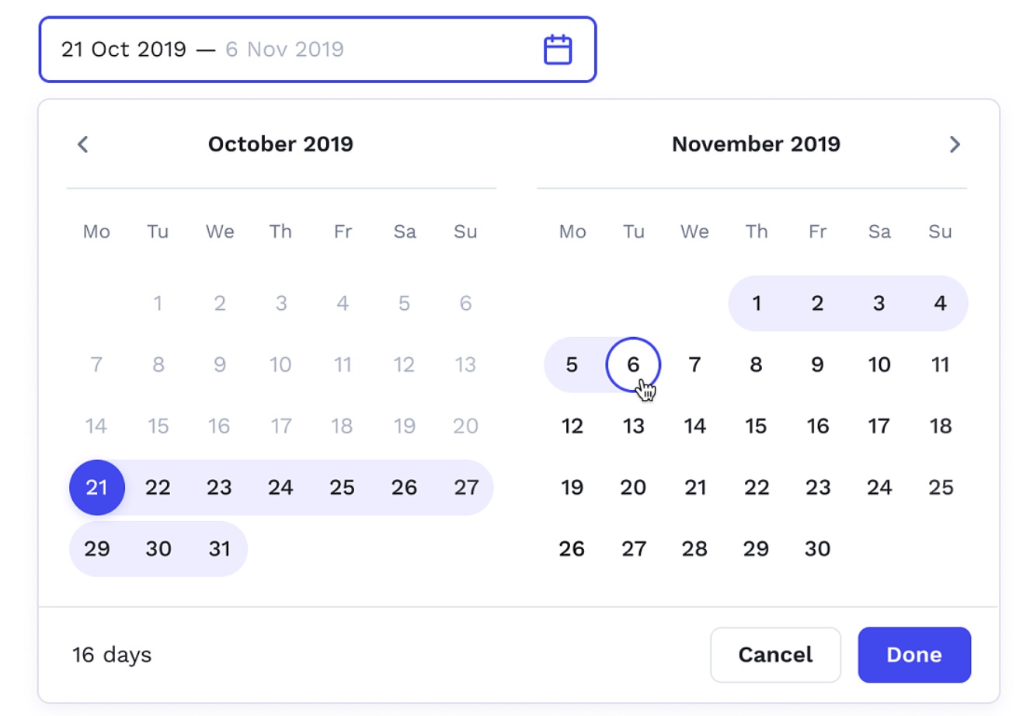Pick November 5 in highlighted range
The image size is (1016, 716).
(572, 364)
